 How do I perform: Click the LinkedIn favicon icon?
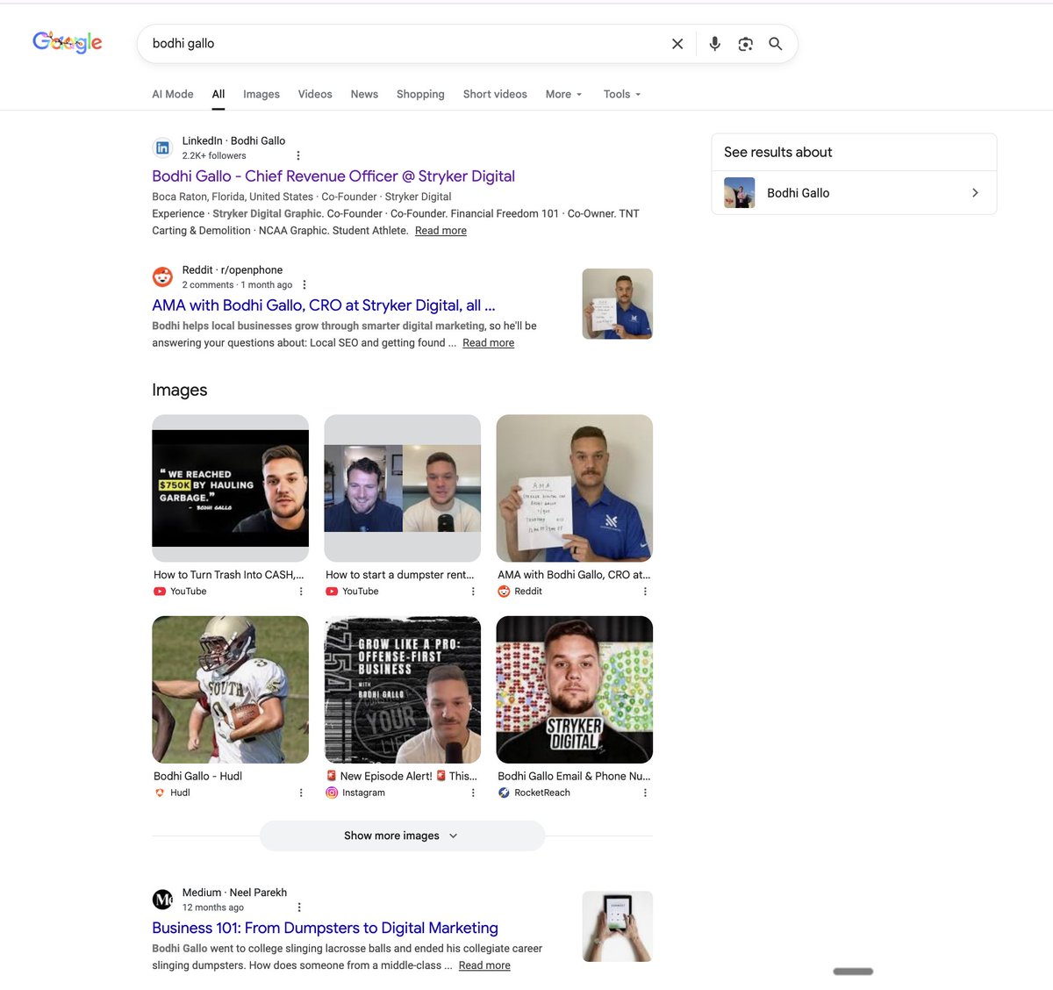[x=162, y=147]
